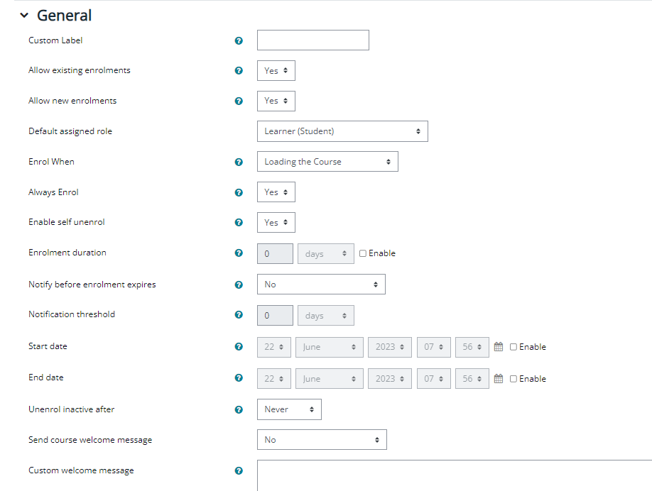Open Default assigned role dropdown
Screen dimensions: 652x491
(342, 131)
